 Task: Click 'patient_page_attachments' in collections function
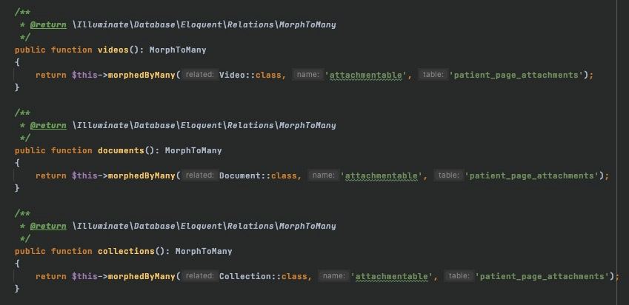(x=542, y=276)
